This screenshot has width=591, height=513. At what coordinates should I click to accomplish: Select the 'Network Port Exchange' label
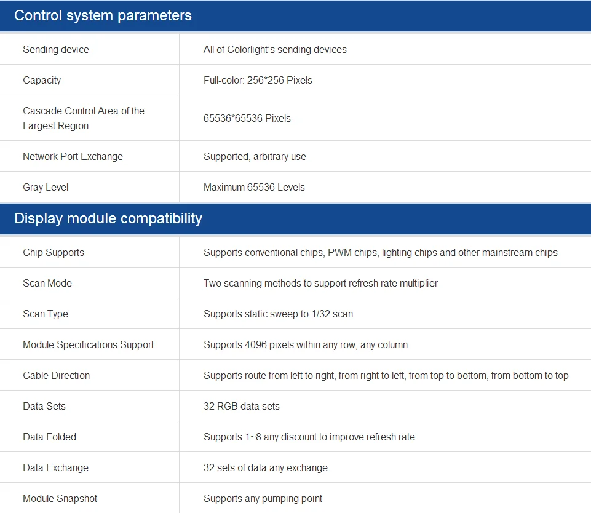pos(73,156)
